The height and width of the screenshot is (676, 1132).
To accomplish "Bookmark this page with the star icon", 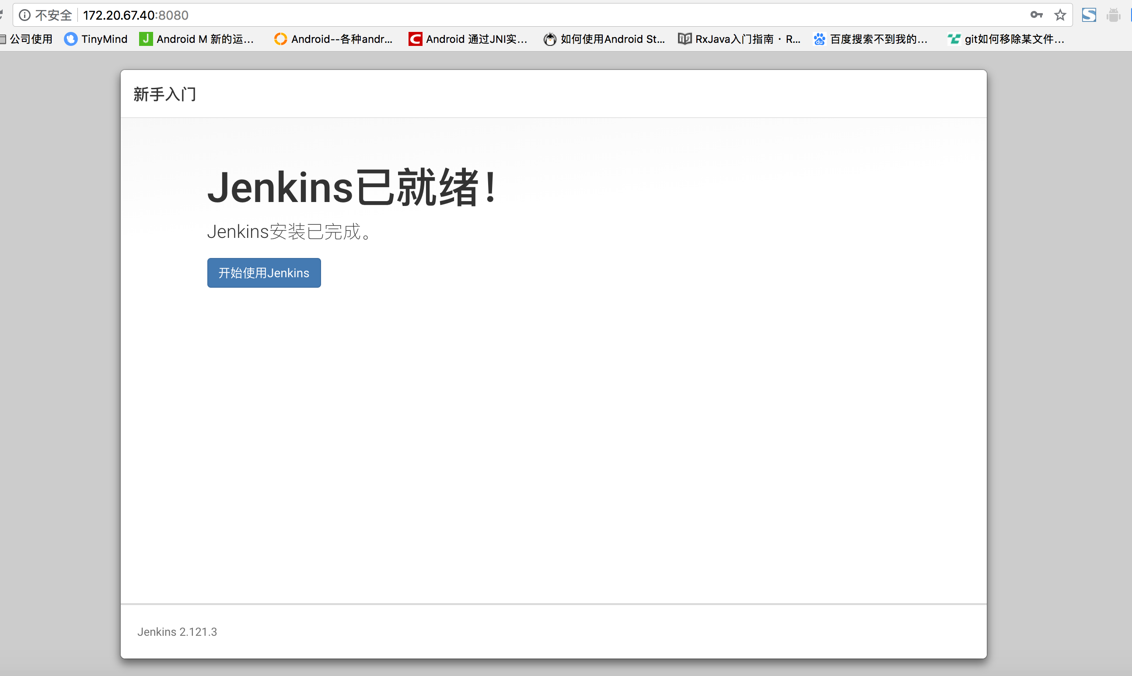I will tap(1060, 15).
